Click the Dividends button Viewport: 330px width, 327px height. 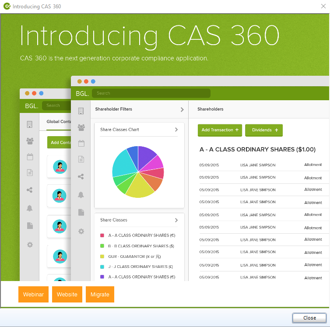pyautogui.click(x=264, y=130)
